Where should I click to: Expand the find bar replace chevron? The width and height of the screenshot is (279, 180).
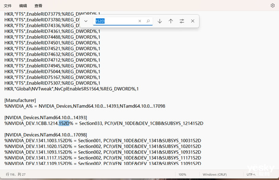click(x=86, y=21)
